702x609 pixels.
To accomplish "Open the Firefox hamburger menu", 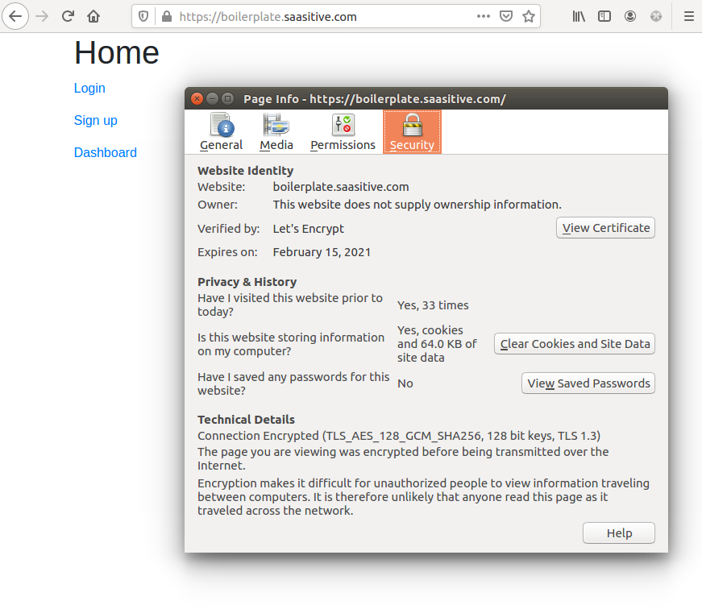I will 688,16.
